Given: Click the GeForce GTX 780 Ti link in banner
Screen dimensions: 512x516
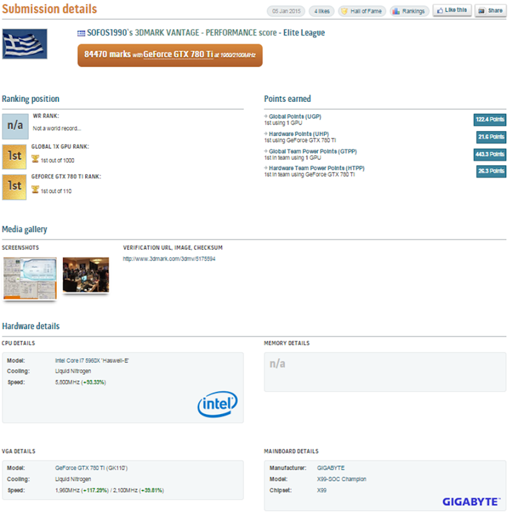Looking at the screenshot, I should point(178,54).
